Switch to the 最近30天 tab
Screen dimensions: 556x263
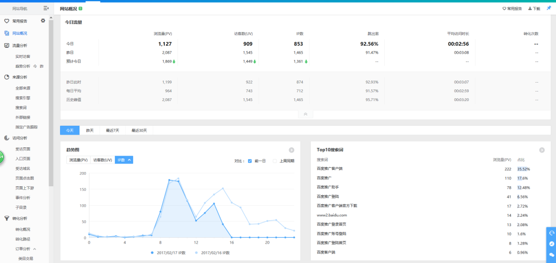point(139,130)
